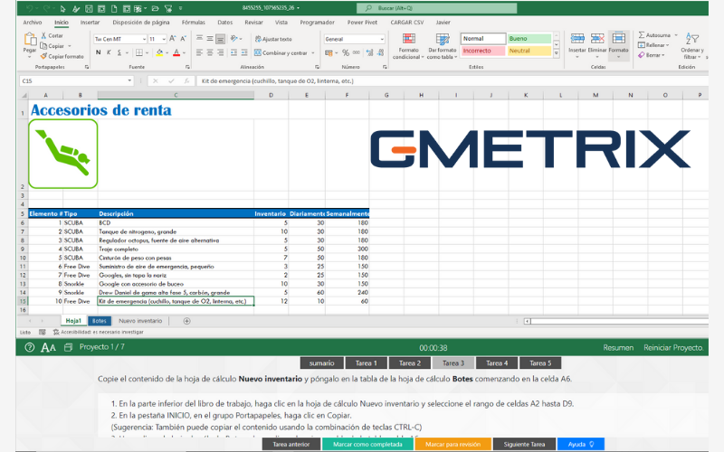The height and width of the screenshot is (452, 724).
Task: Click the Eliminar cells icon
Action: coord(597,39)
